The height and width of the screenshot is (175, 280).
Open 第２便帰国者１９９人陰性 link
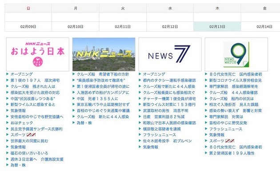coord(232,153)
